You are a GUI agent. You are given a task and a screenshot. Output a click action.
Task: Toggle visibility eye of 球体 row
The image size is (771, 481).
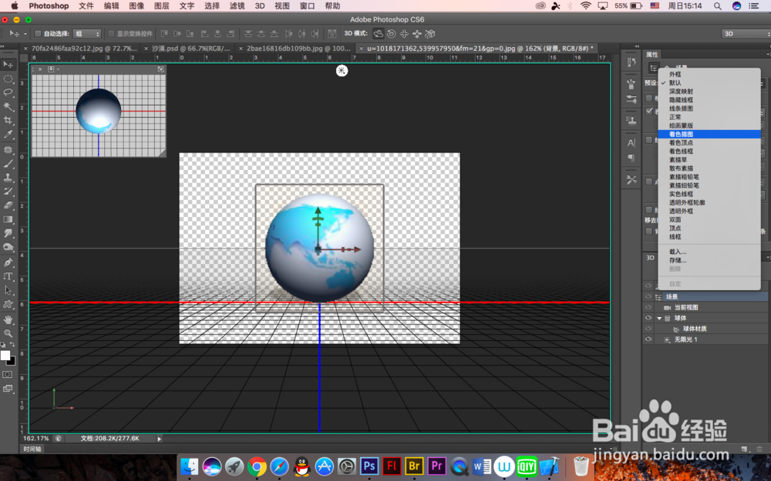(648, 318)
